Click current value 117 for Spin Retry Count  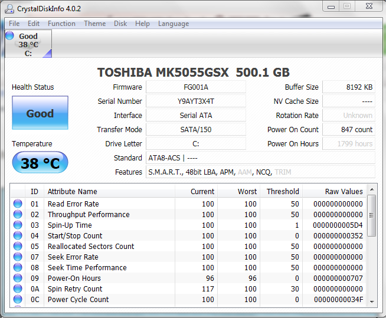point(208,289)
